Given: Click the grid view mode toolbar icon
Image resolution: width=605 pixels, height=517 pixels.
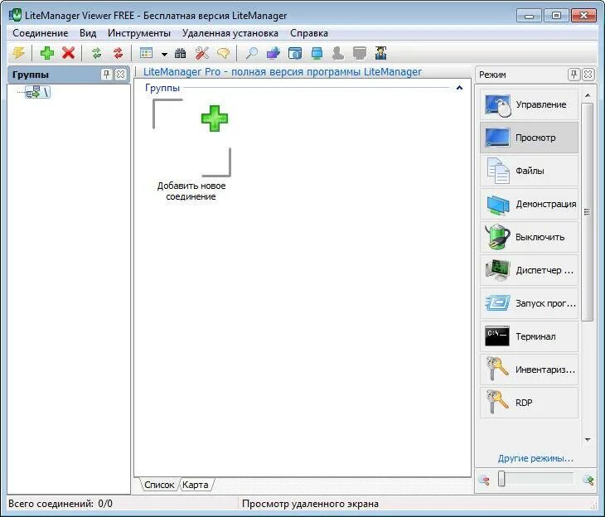Looking at the screenshot, I should point(146,53).
